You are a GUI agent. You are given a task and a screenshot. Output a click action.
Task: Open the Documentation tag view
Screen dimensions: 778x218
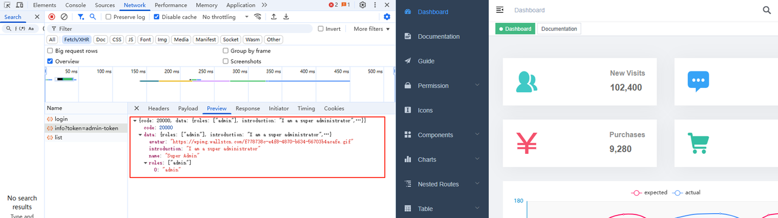(559, 28)
